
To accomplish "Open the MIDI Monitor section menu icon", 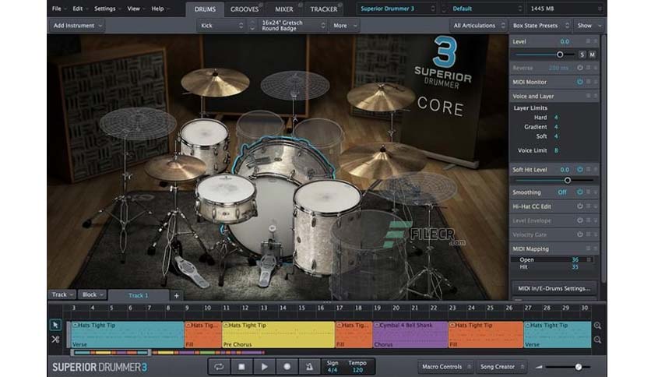I will (588, 82).
